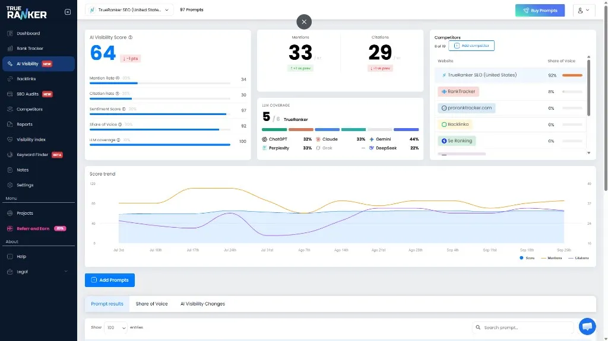608x341 pixels.
Task: Click the RankTracker competitor tag
Action: [458, 91]
